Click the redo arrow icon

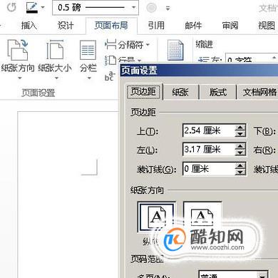(11, 8)
